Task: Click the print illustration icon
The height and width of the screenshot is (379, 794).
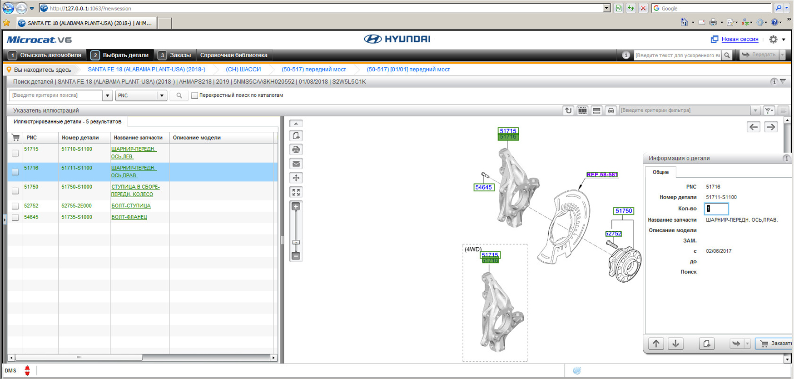Action: [296, 150]
